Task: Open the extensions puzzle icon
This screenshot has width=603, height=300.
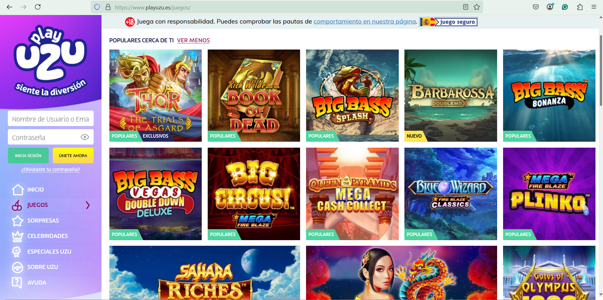Action: pyautogui.click(x=580, y=7)
